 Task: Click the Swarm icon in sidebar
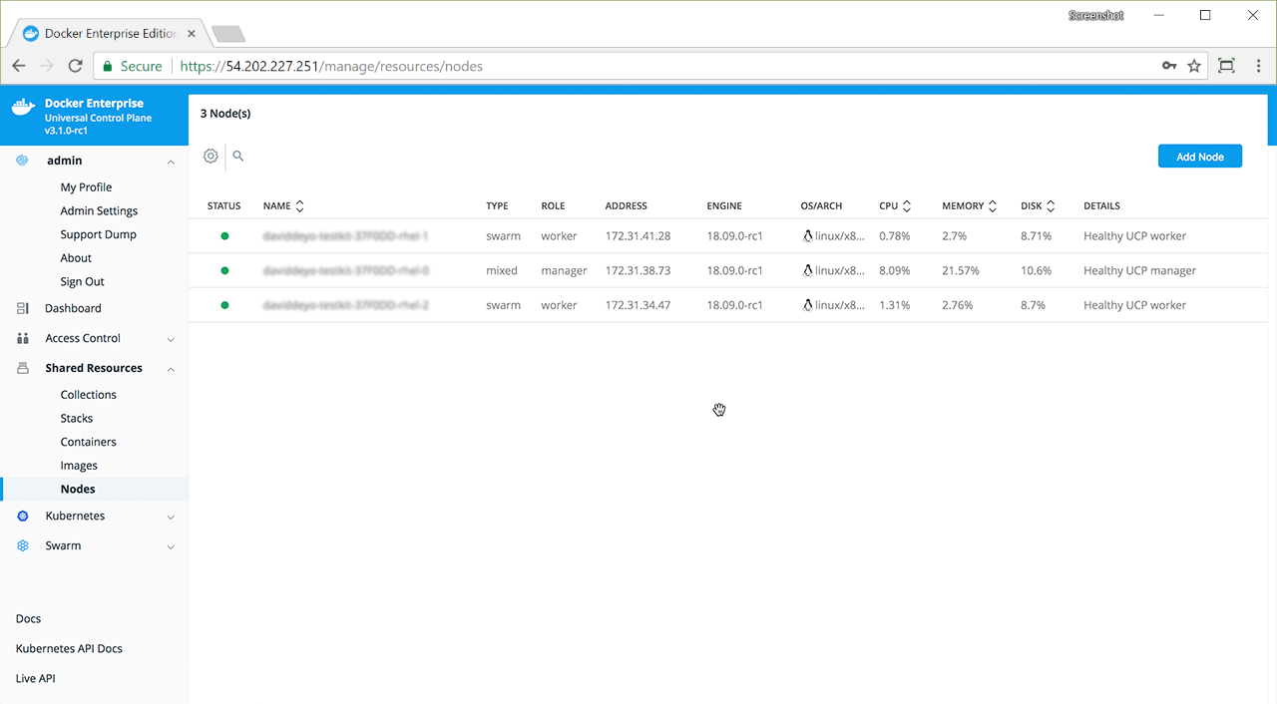pos(23,545)
